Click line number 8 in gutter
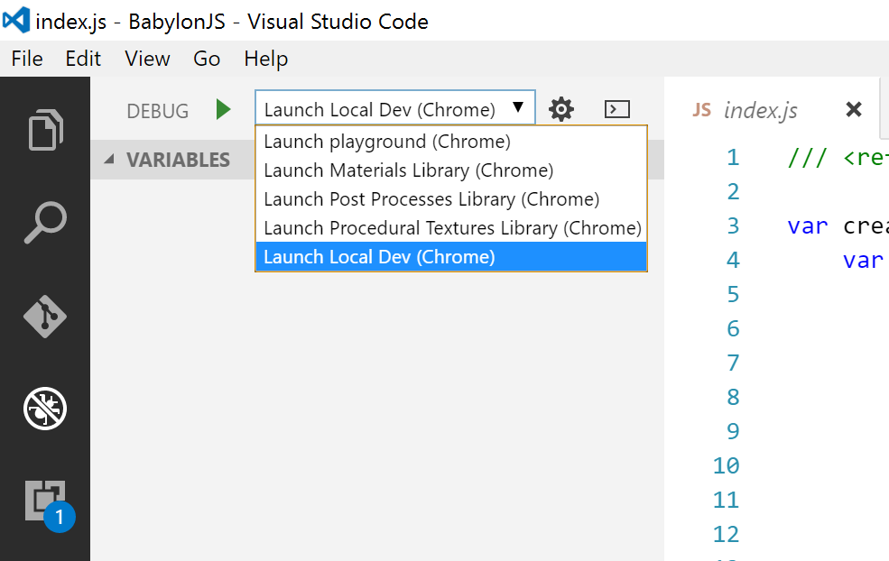Screen dimensions: 889x561 tap(733, 397)
